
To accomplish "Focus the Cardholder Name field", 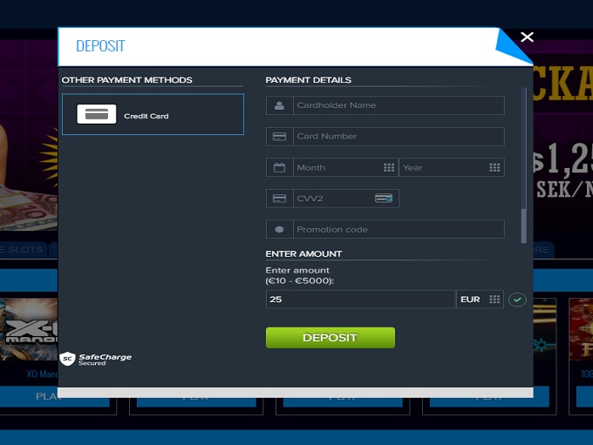I will point(398,105).
